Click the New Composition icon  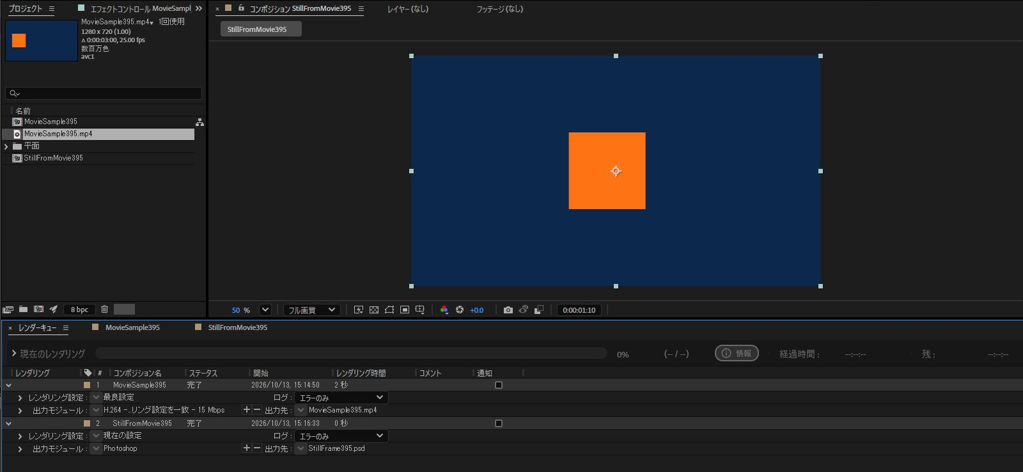point(38,310)
